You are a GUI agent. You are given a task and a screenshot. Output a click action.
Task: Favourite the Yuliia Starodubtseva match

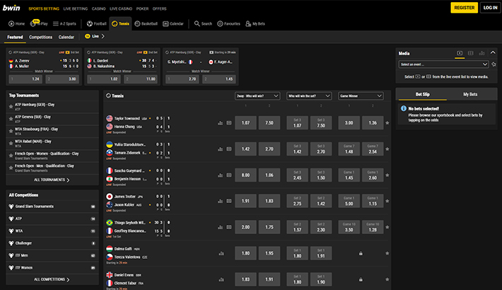pos(387,149)
